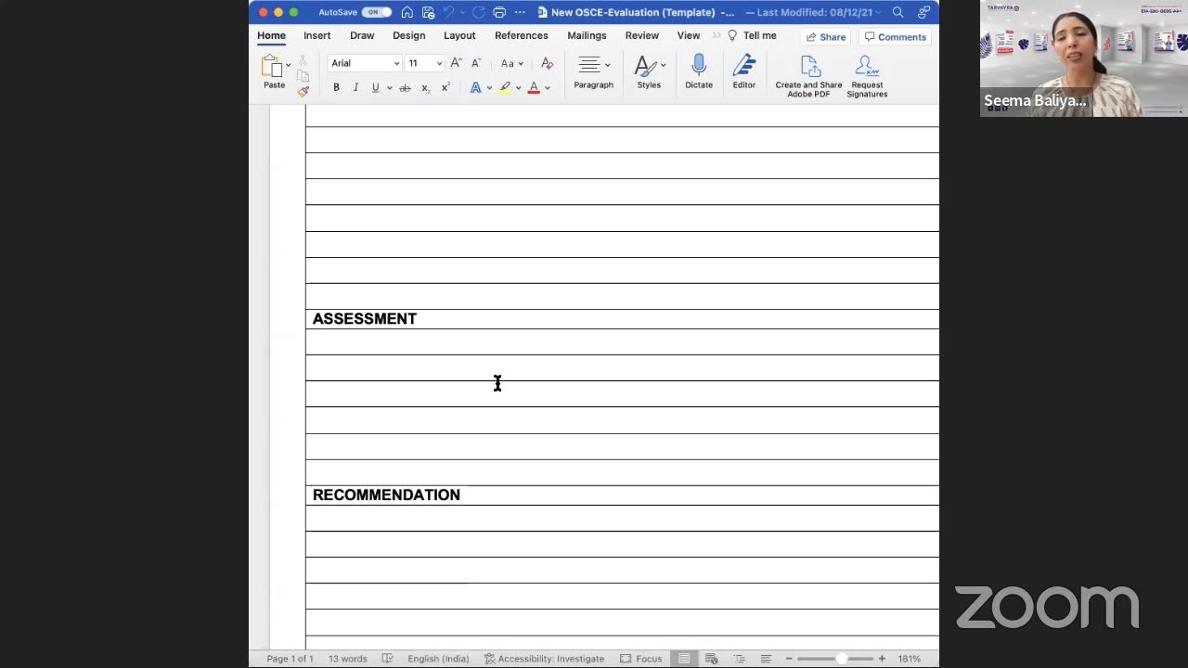The height and width of the screenshot is (668, 1188).
Task: Click the Dictate microphone
Action: pos(699,71)
